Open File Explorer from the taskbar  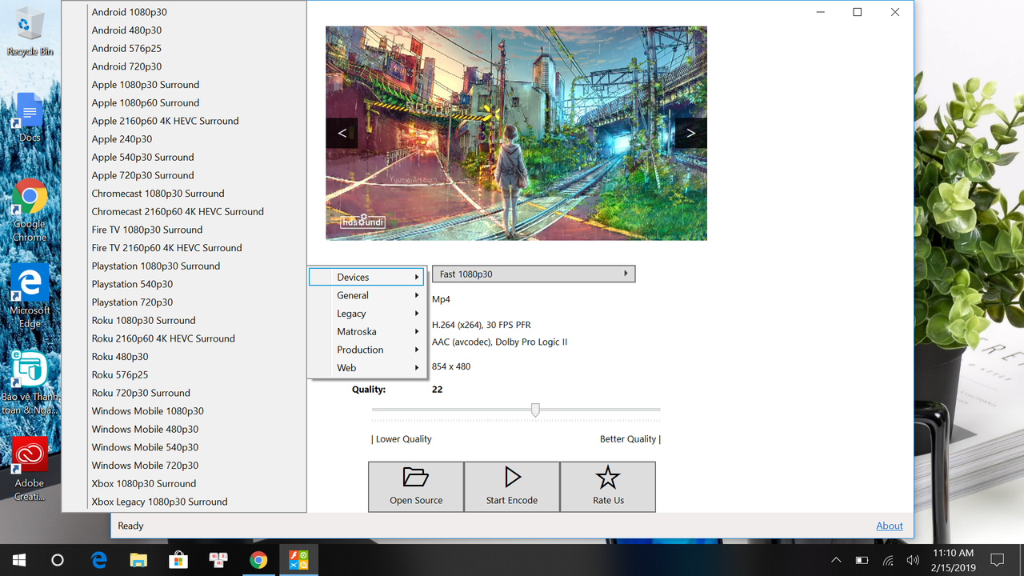point(138,560)
